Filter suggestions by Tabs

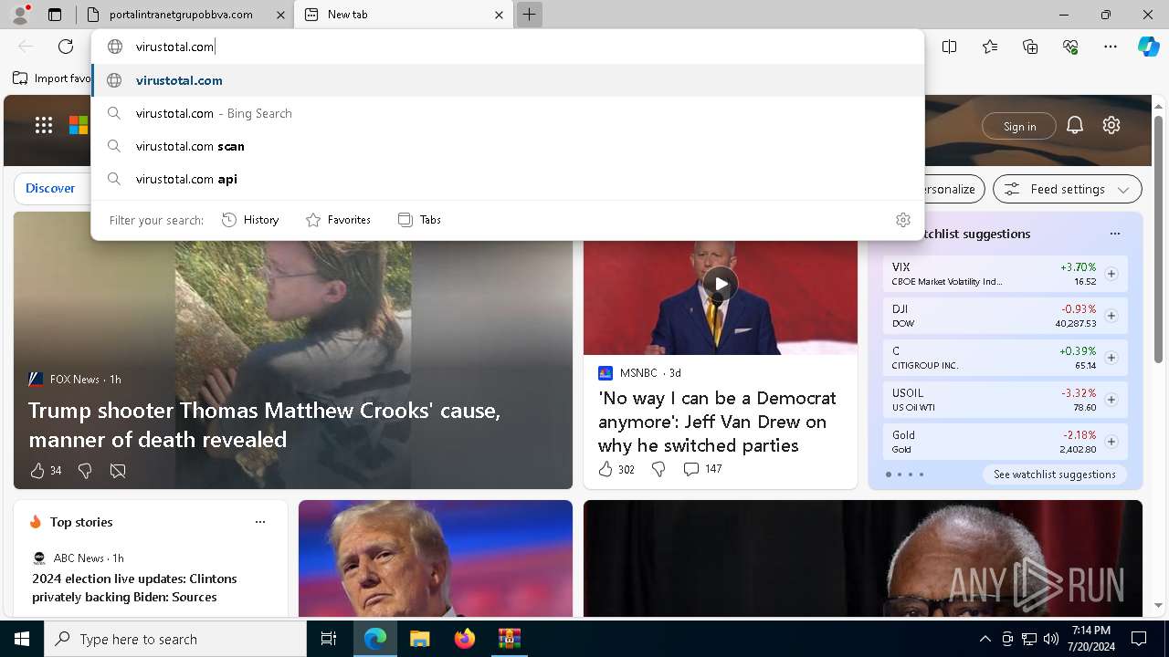tap(420, 220)
